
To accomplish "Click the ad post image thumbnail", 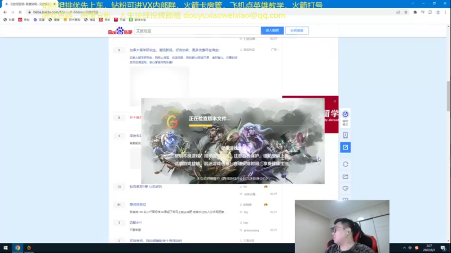I will tap(160, 86).
